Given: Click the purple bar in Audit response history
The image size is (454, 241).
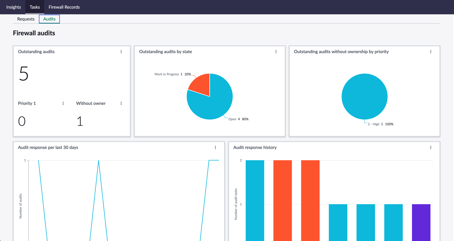Looking at the screenshot, I should tap(421, 222).
